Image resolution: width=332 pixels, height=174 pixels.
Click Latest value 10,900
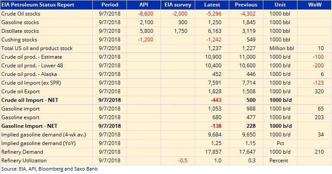coord(213,57)
